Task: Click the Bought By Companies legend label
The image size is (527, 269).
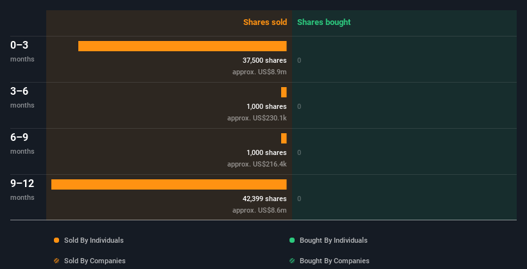Action: point(334,261)
